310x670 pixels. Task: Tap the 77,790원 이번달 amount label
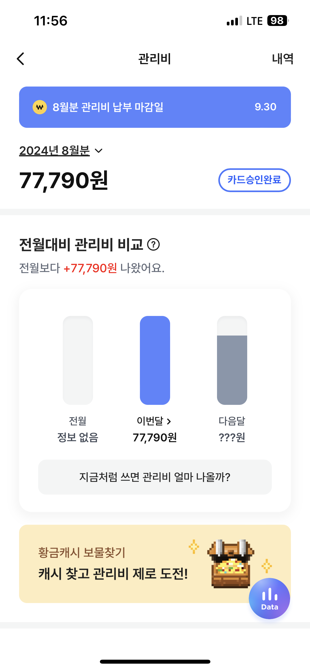point(155,438)
